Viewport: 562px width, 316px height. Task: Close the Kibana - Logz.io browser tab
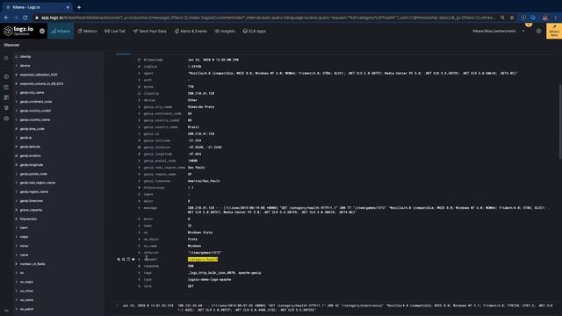tap(68, 7)
